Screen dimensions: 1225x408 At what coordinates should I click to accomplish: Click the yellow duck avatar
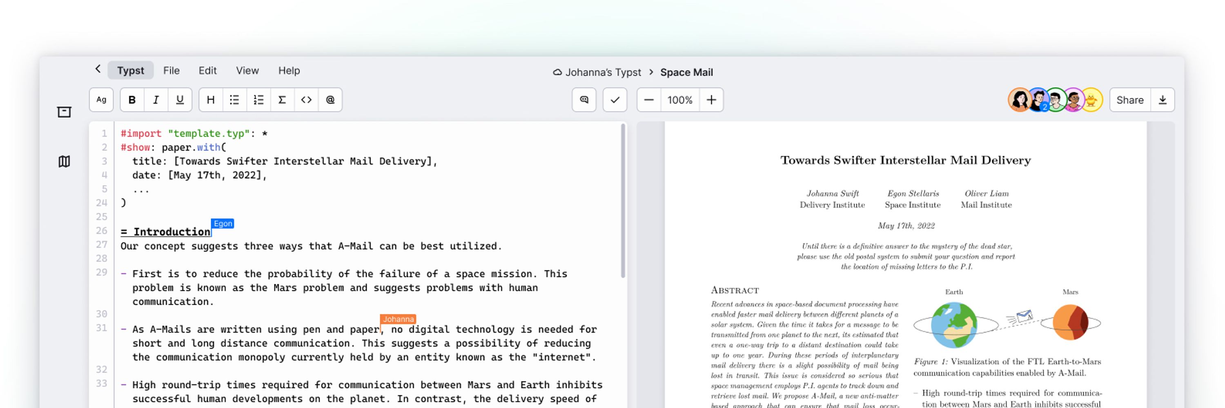tap(1091, 100)
